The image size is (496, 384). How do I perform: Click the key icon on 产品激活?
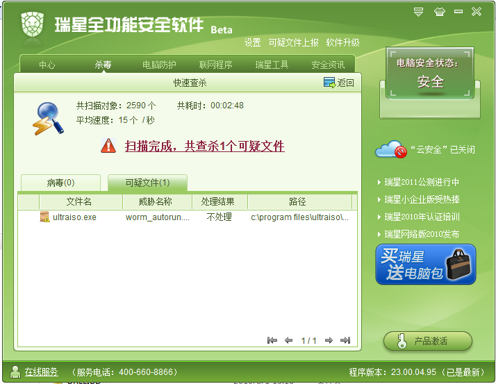point(402,342)
